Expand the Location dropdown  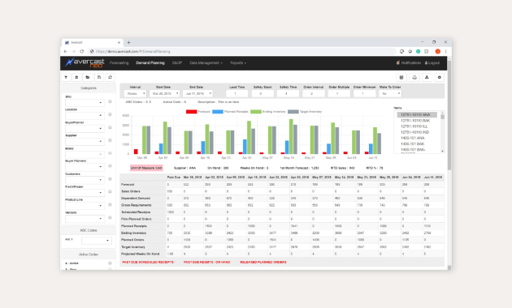click(x=85, y=116)
